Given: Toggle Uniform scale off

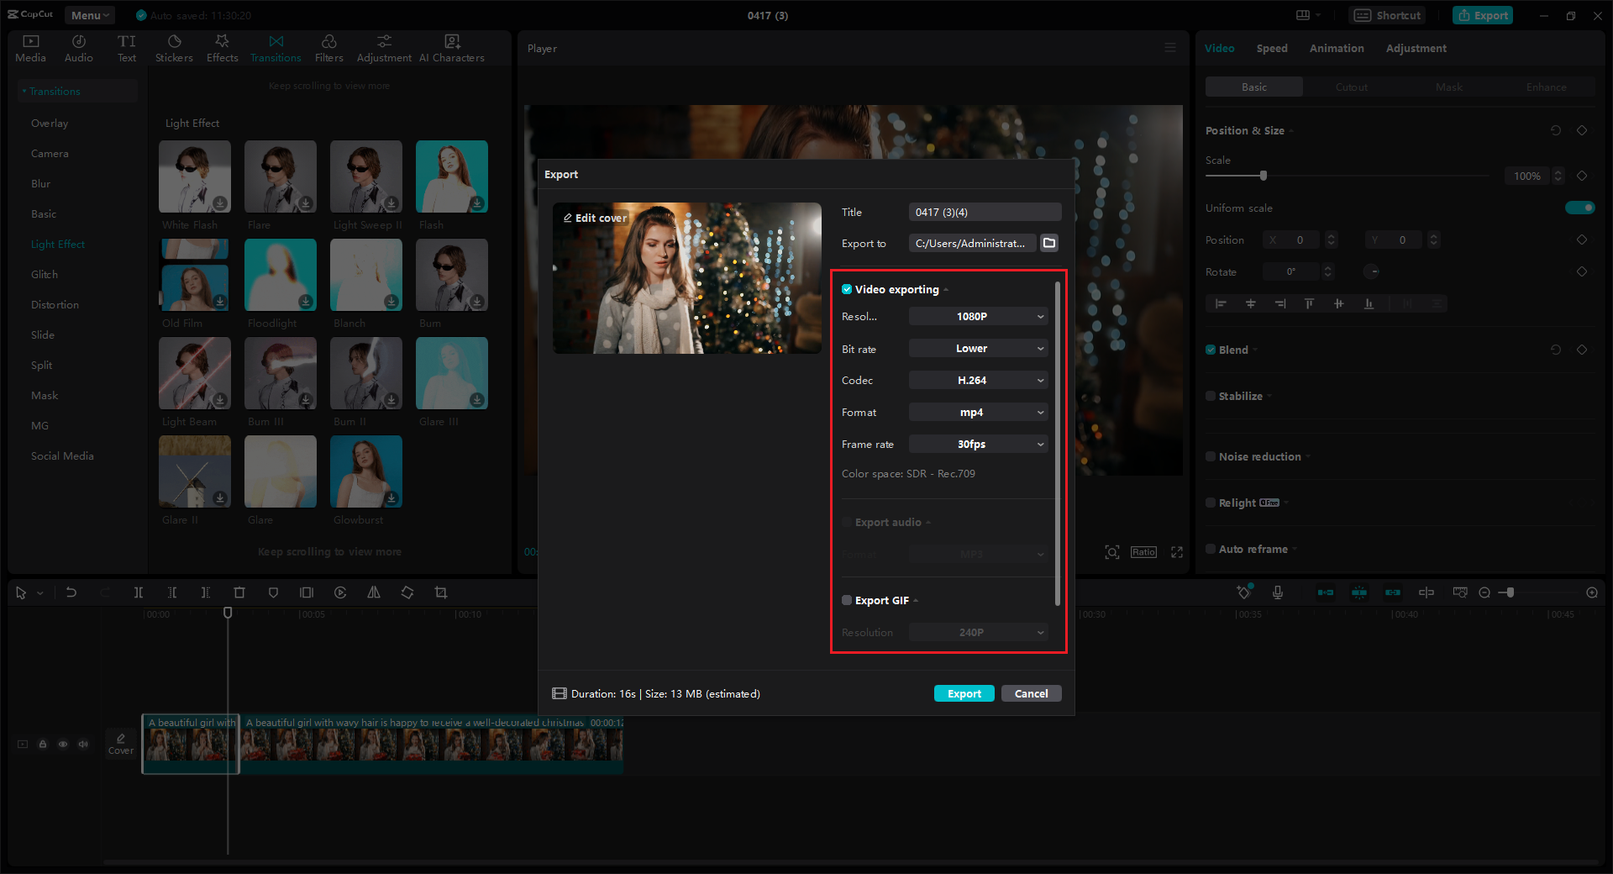Looking at the screenshot, I should pos(1580,208).
